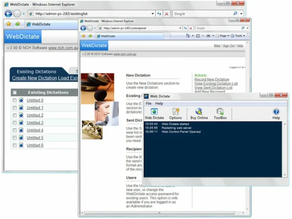Click stop red X in controlpanel browser

pos(191,28)
